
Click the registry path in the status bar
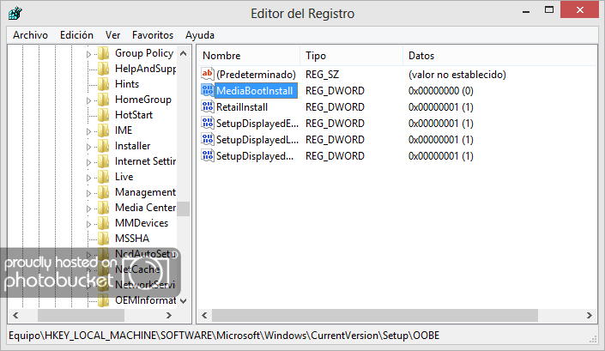click(x=224, y=336)
